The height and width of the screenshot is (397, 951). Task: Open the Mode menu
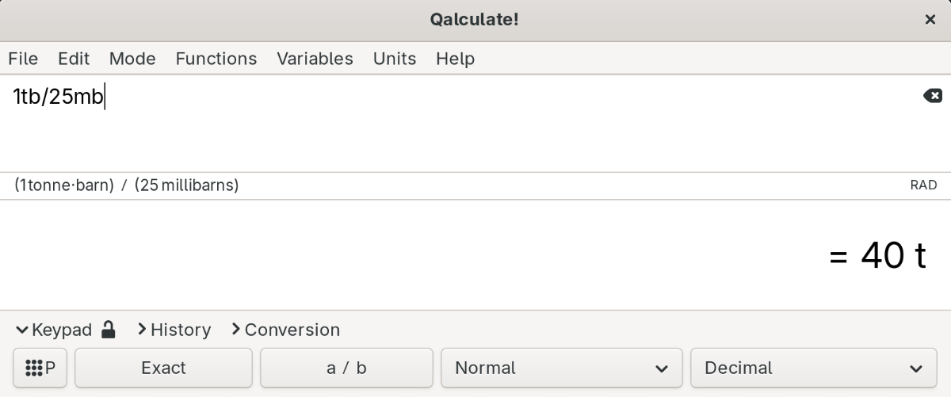[x=132, y=59]
